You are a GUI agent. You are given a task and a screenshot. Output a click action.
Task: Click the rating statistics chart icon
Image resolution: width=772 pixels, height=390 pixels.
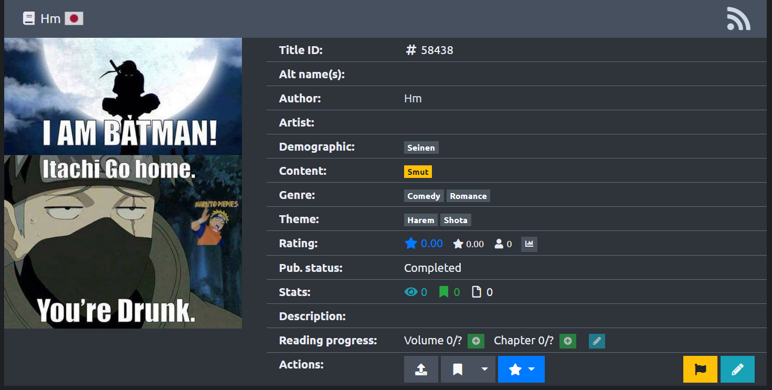tap(529, 244)
